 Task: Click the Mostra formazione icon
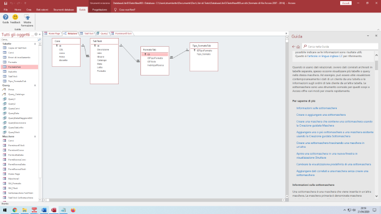tap(27, 20)
